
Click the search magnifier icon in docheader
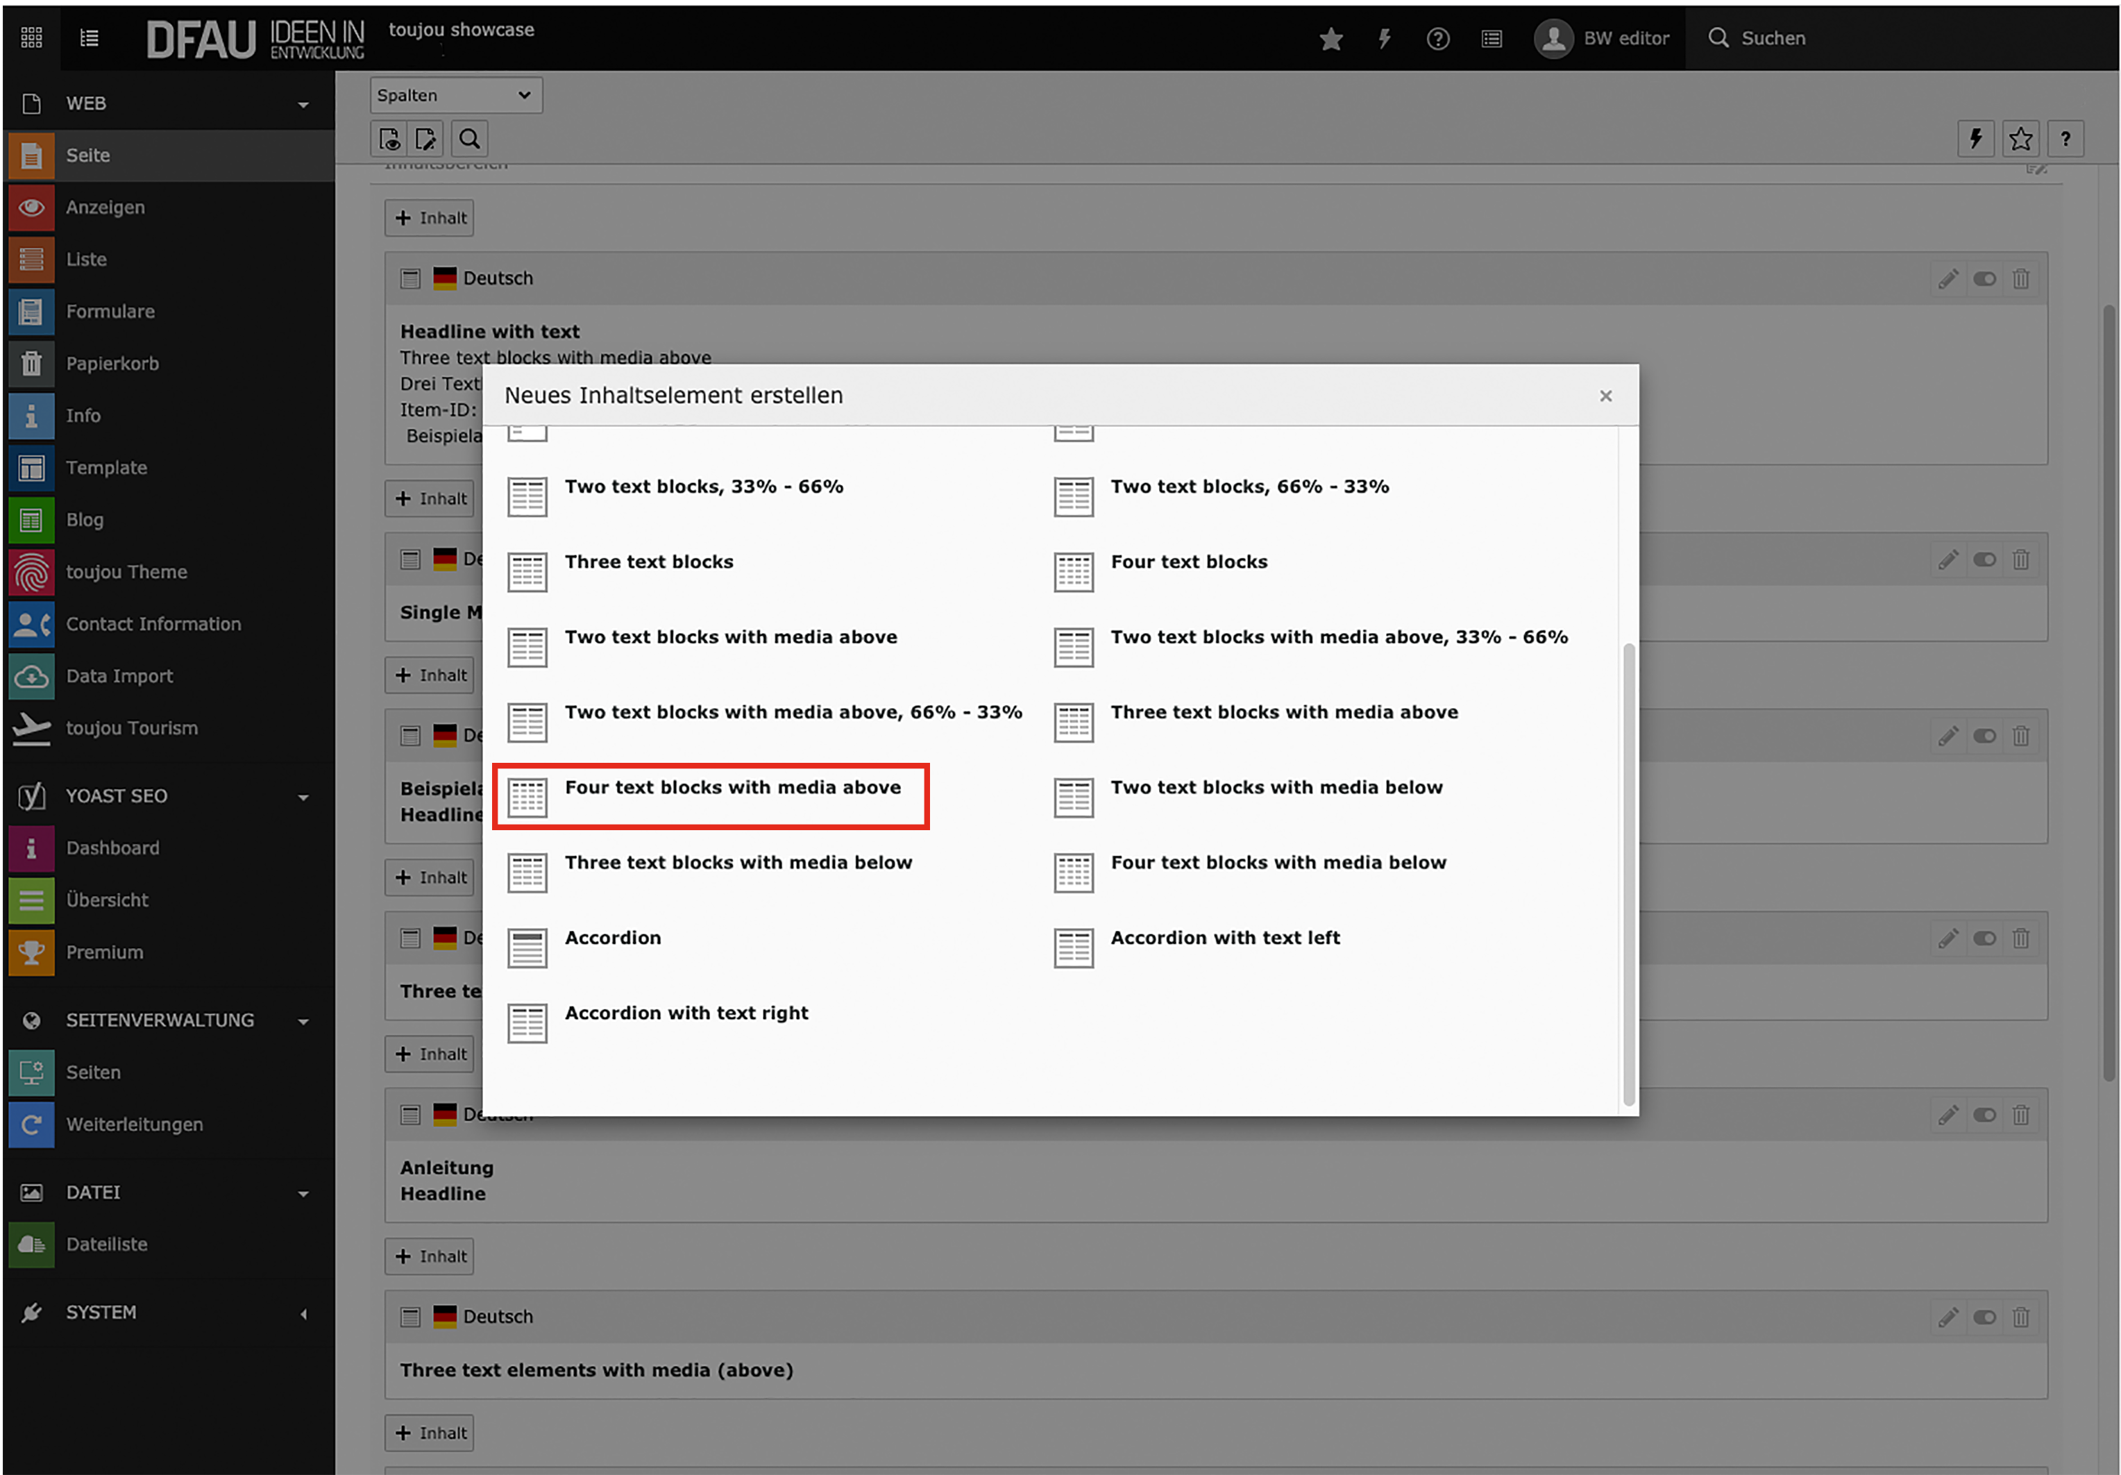pyautogui.click(x=469, y=140)
